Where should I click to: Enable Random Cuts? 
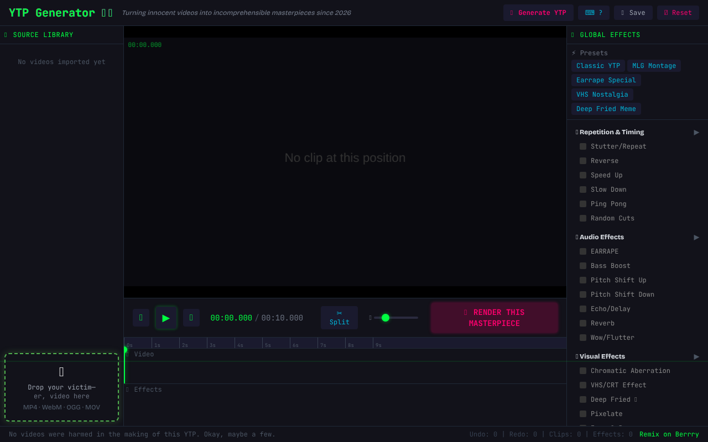[x=583, y=218]
